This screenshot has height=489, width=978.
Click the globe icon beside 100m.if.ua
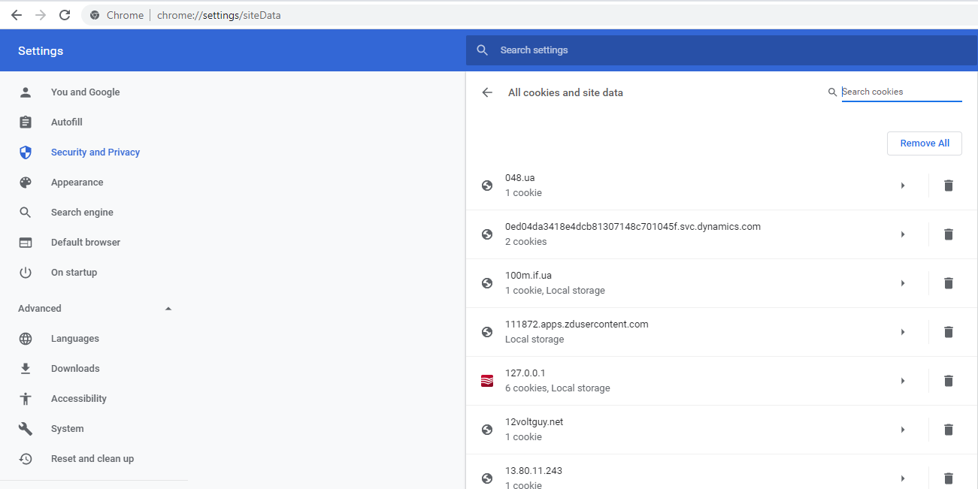tap(487, 283)
